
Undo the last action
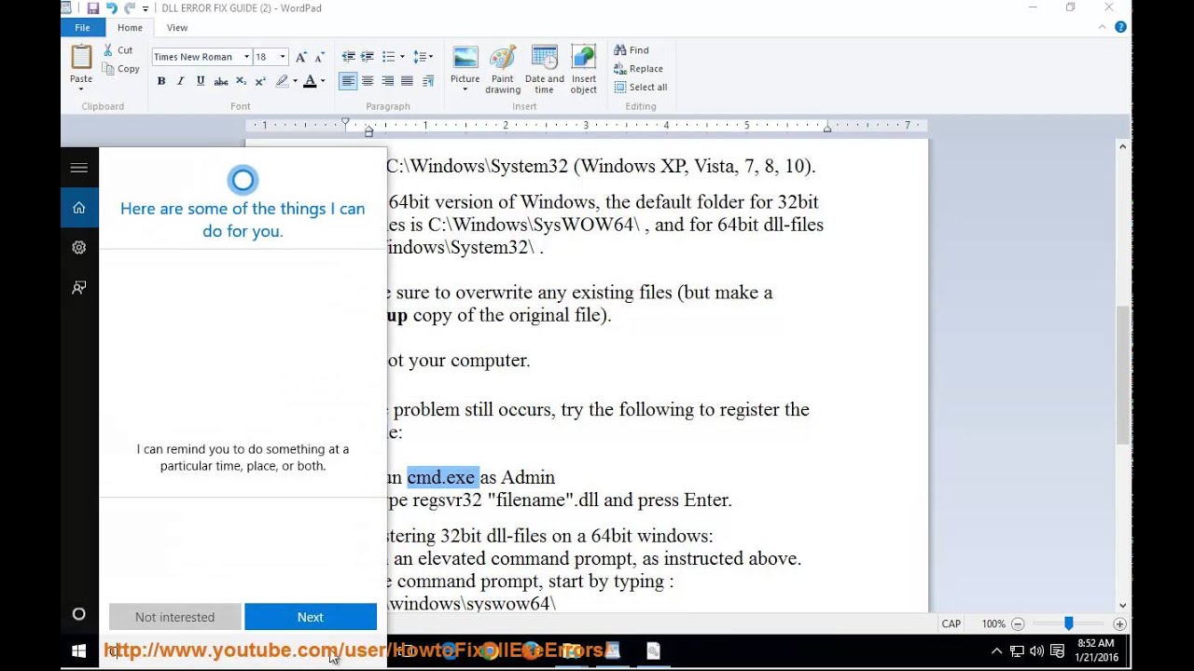111,8
